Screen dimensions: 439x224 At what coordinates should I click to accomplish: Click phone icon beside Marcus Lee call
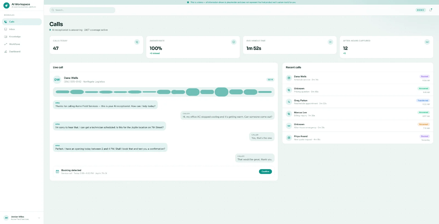coord(289,114)
